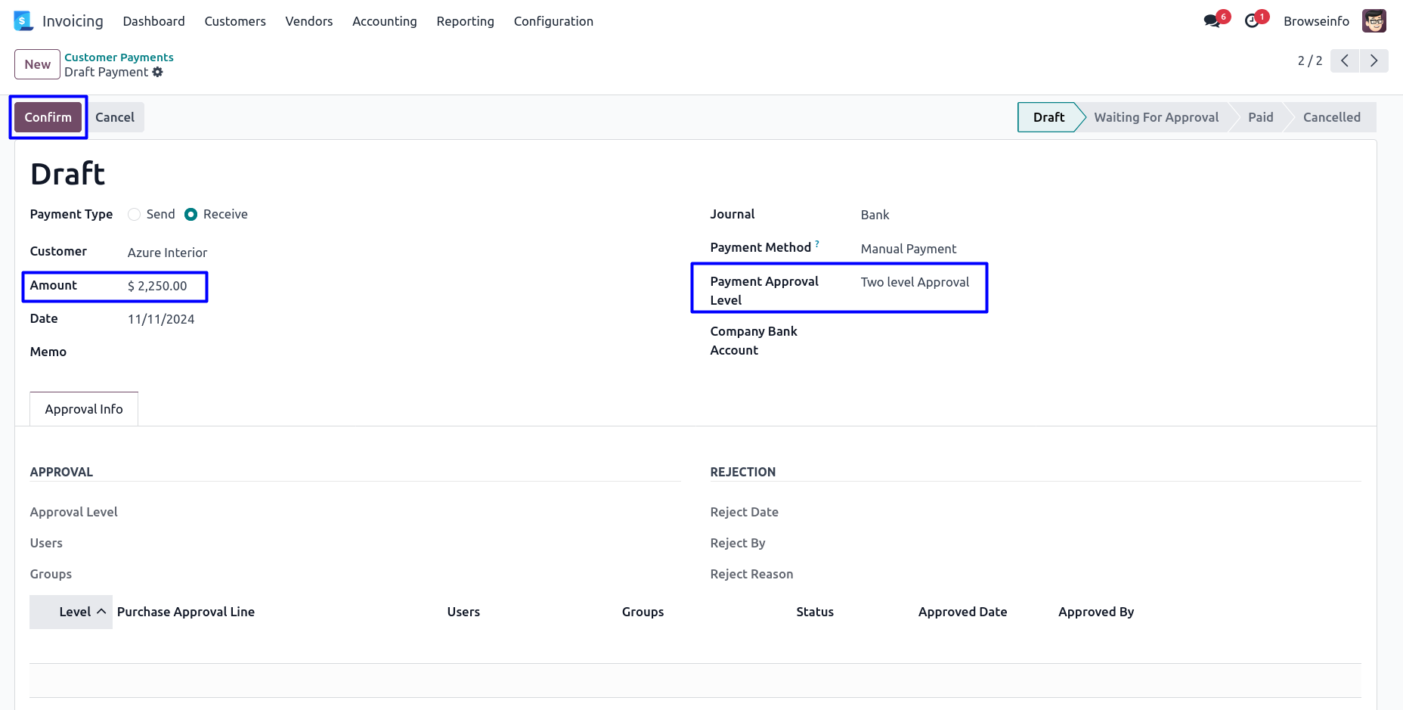Click the Payment Method help question mark

[x=817, y=244]
